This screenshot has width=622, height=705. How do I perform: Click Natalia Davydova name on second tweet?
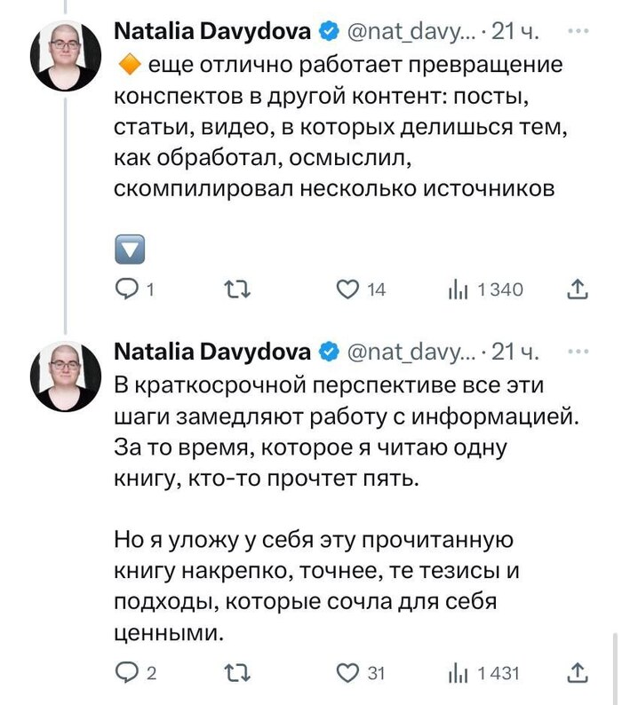pos(212,352)
